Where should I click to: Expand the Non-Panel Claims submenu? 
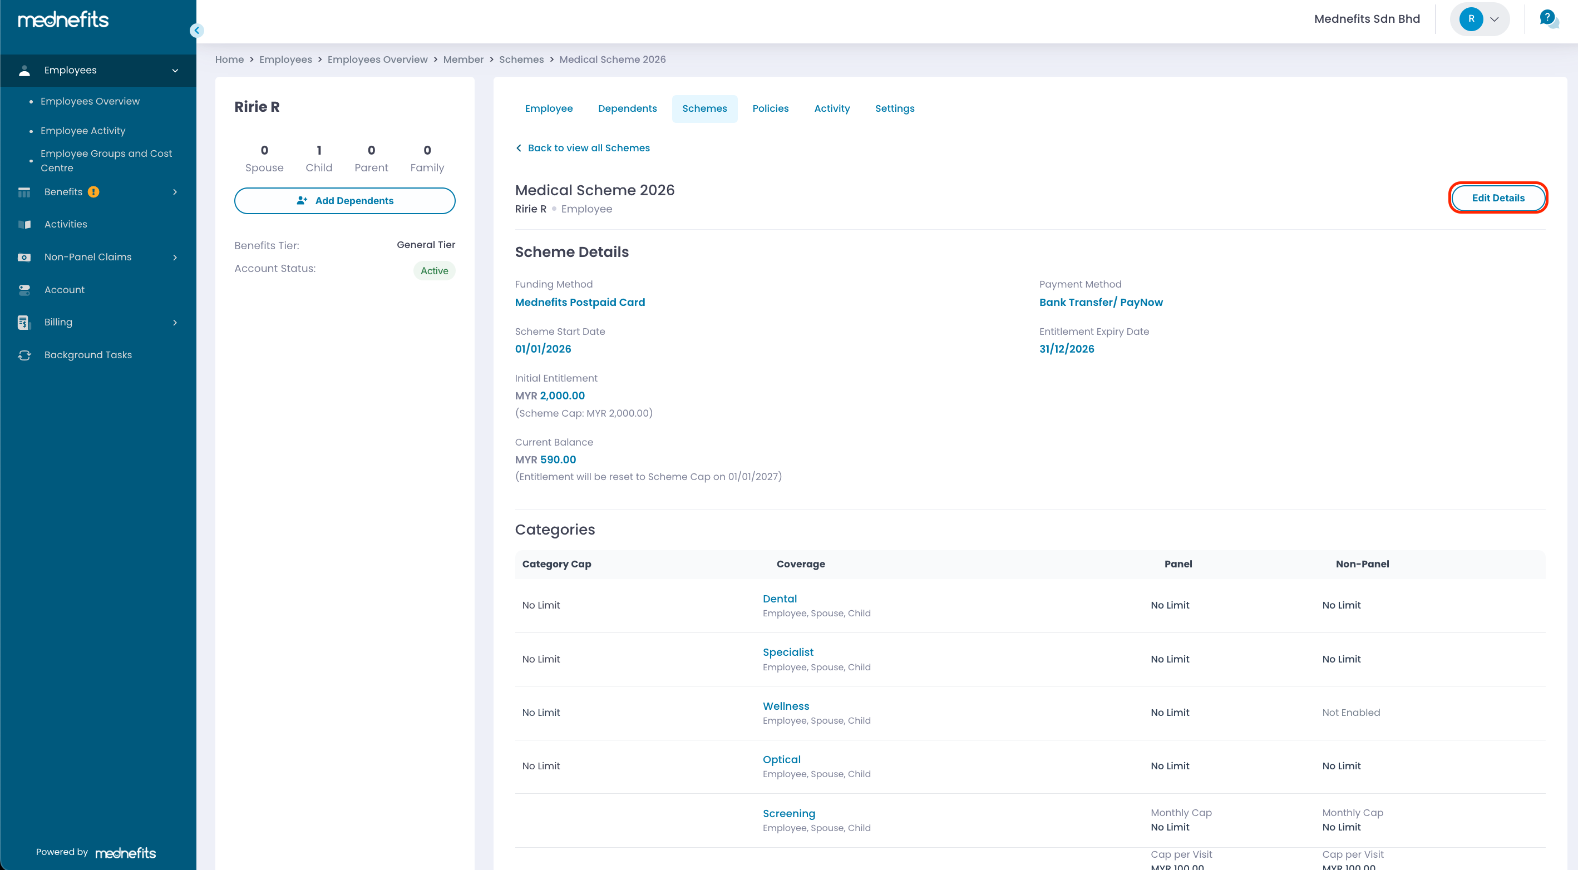(x=175, y=257)
